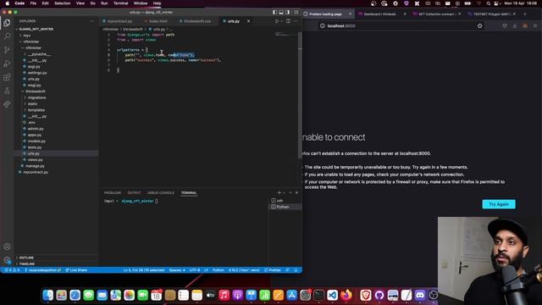Open the Selection menu in menu bar
542x305 pixels.
pos(63,3)
